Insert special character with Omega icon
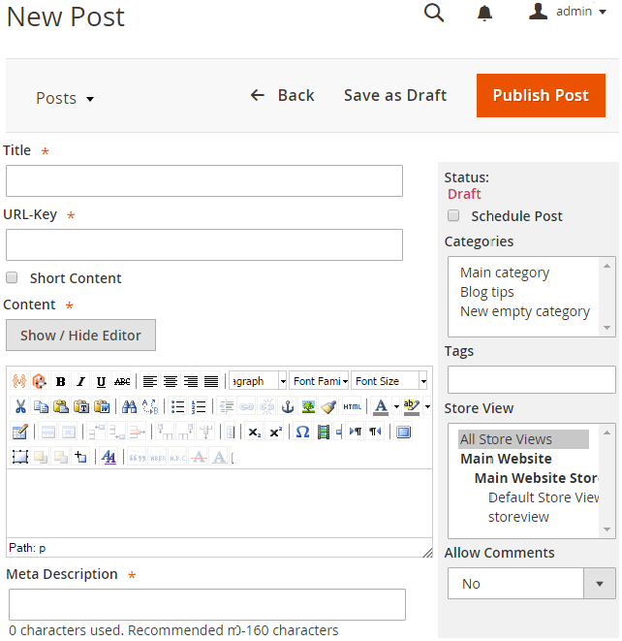 pyautogui.click(x=302, y=432)
